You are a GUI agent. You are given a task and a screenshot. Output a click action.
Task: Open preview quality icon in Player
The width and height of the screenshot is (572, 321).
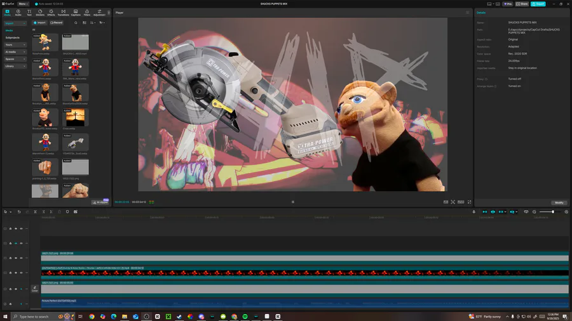pos(446,202)
